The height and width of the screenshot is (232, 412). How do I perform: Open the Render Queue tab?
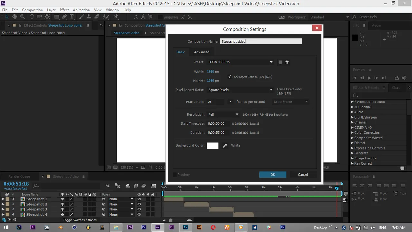(x=19, y=177)
